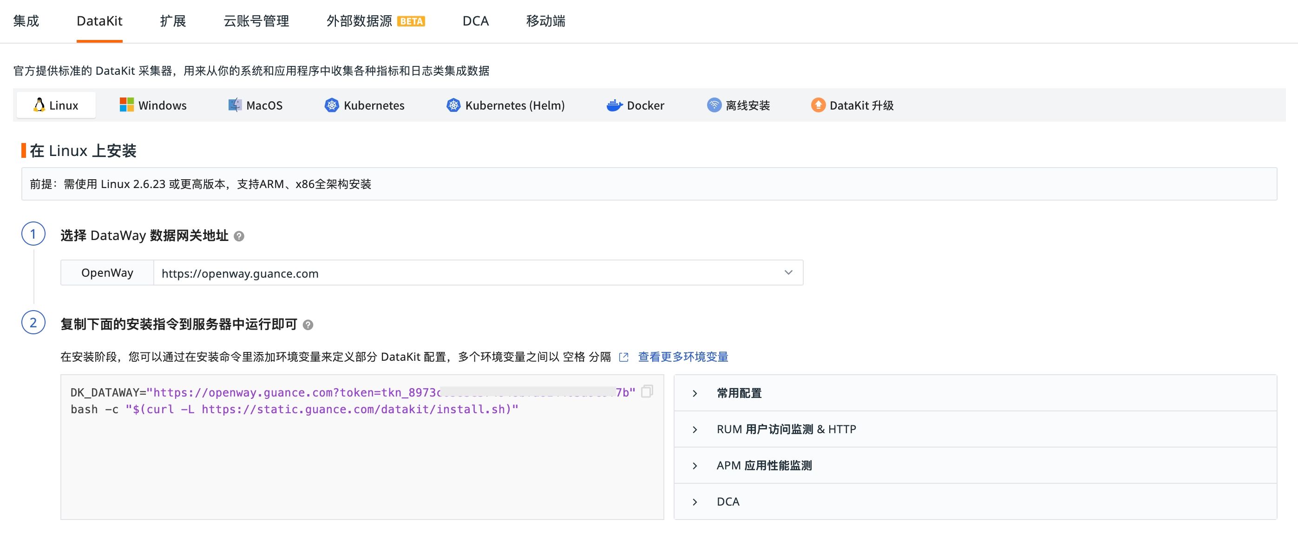The height and width of the screenshot is (533, 1298).
Task: Click the Docker whale icon
Action: coord(614,105)
